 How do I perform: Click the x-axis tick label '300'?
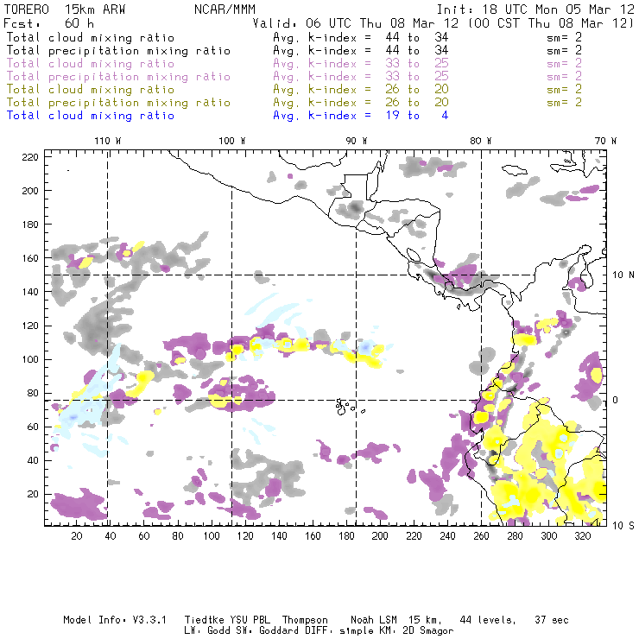(x=549, y=536)
